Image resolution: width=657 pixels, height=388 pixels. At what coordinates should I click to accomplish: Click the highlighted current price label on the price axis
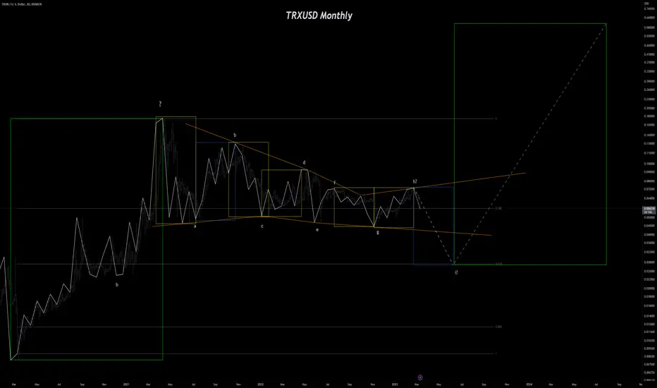pos(649,210)
